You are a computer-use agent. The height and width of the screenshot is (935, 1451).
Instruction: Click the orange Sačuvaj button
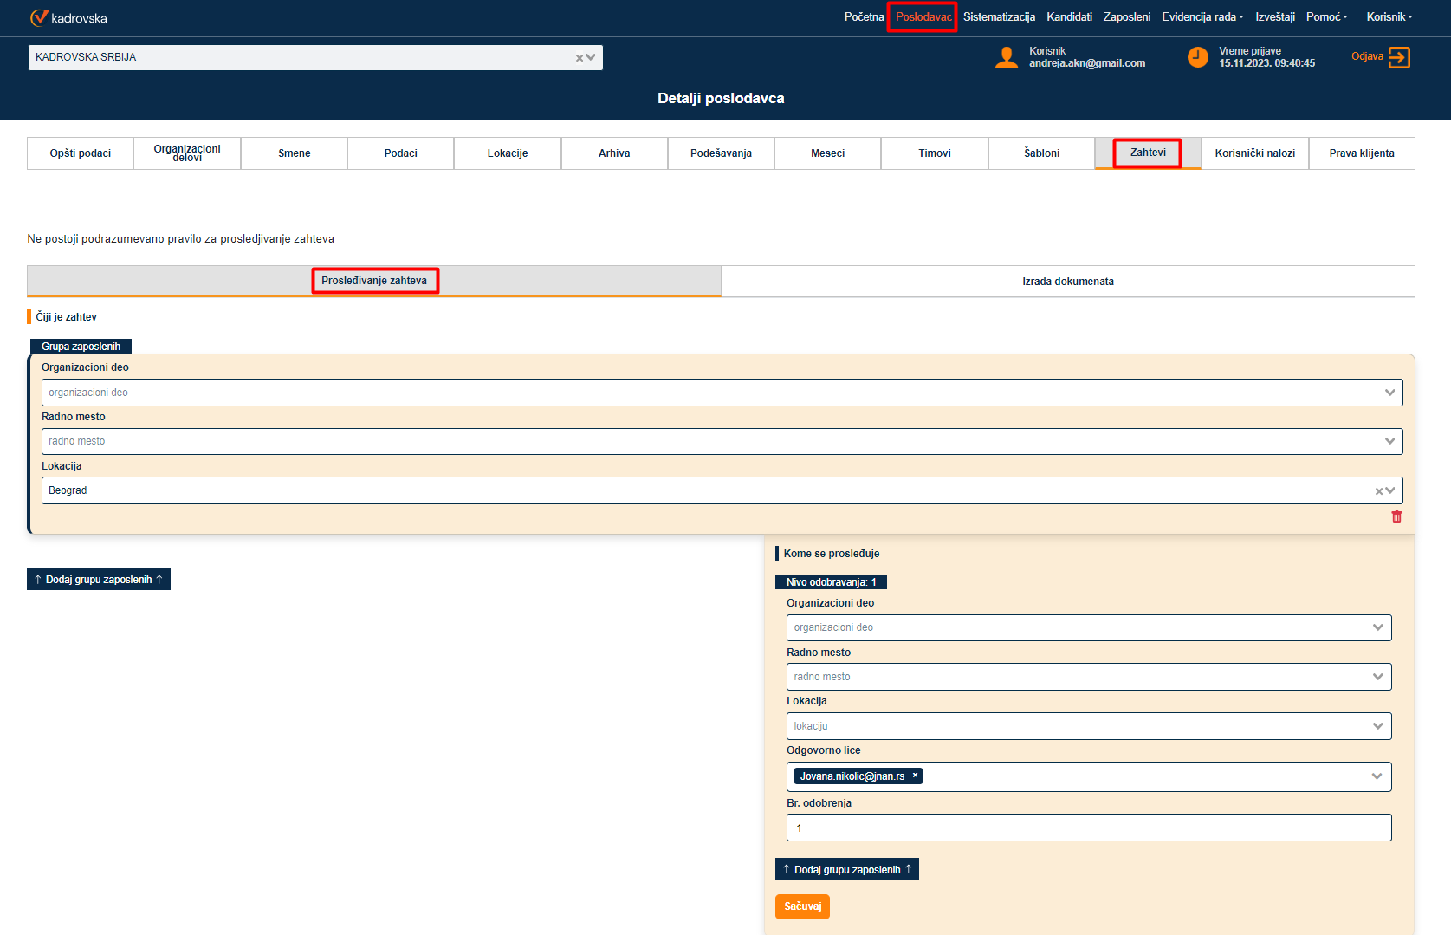[x=802, y=906]
